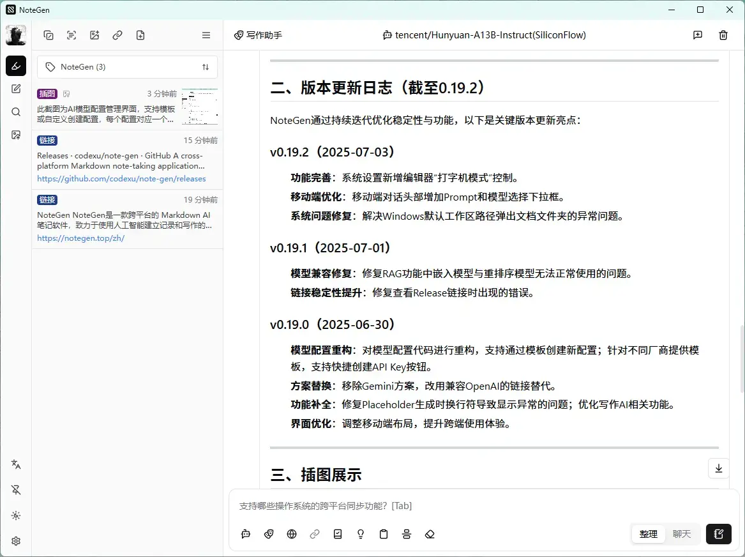745x557 pixels.
Task: Open the github.com/codexu/note-gen/releases link
Action: 121,179
